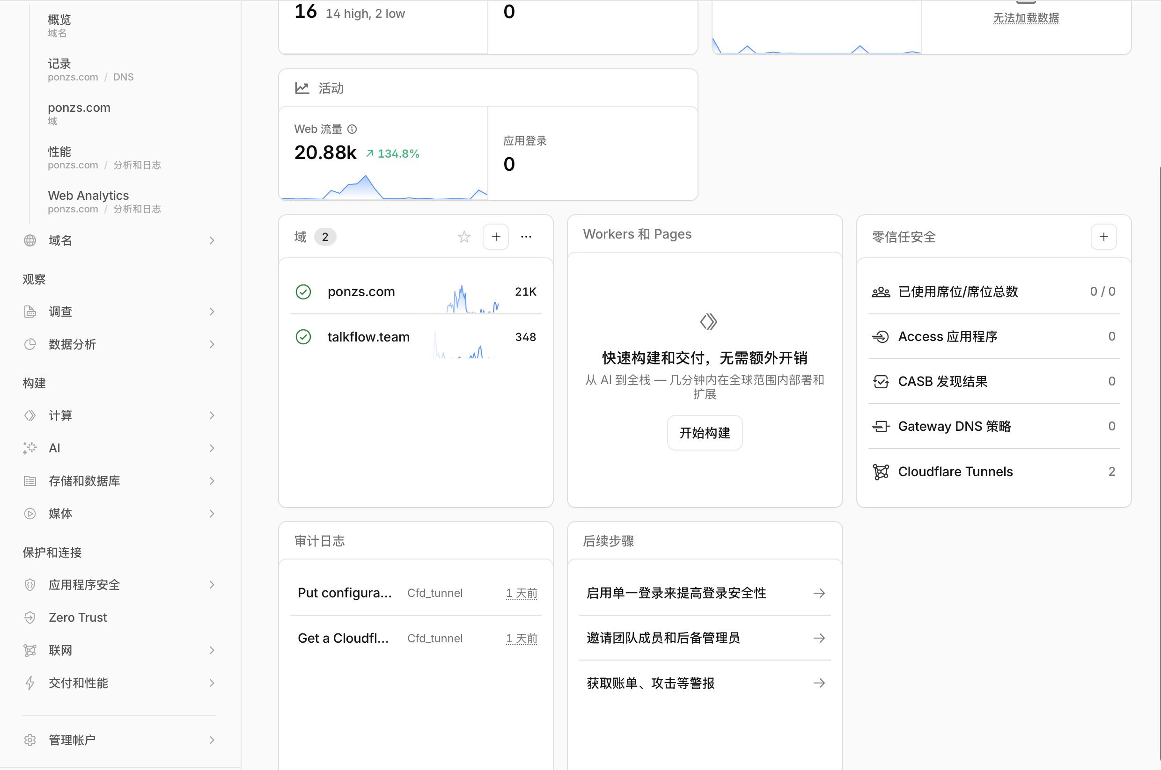Click the 管理帐户 gear icon

[30, 740]
